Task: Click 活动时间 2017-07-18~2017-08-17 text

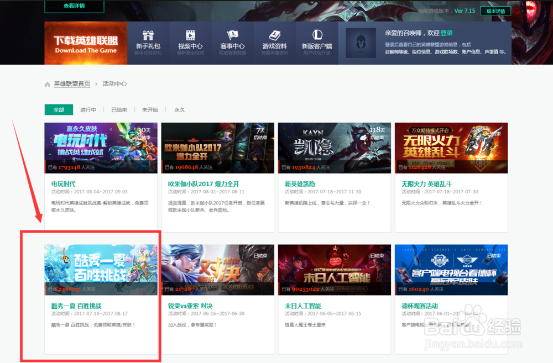Action: [90, 314]
